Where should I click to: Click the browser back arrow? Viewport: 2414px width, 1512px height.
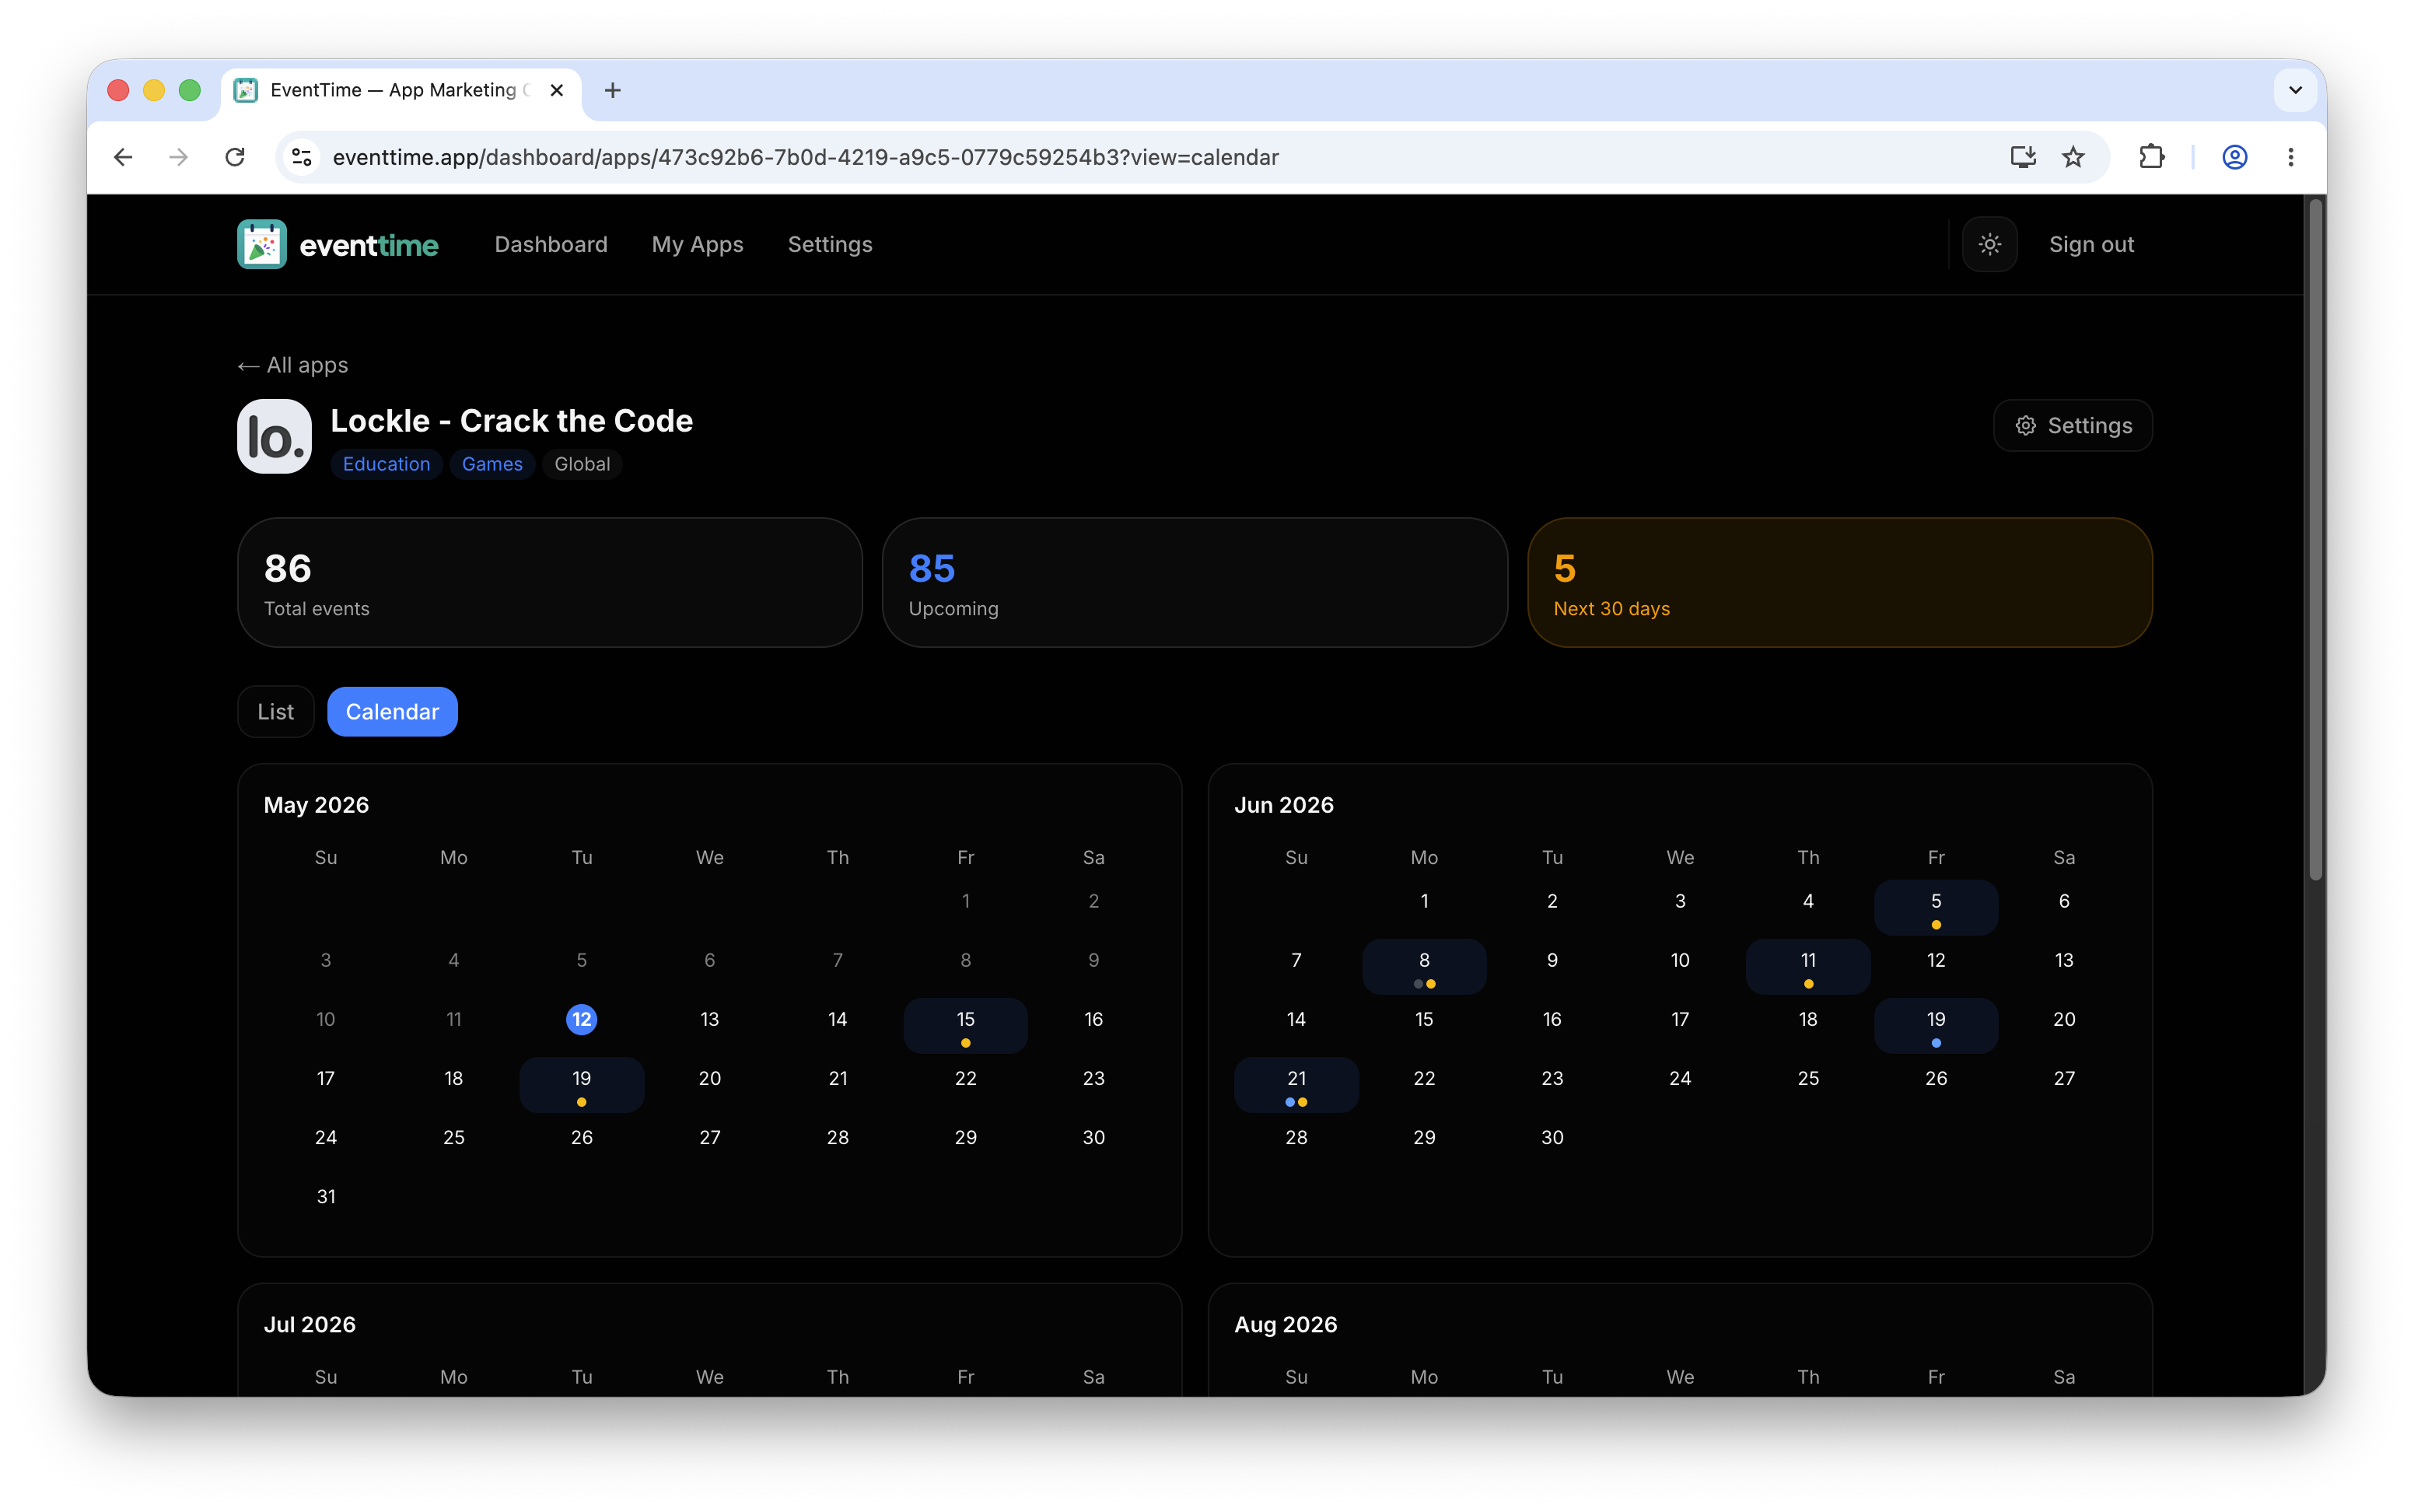tap(123, 157)
